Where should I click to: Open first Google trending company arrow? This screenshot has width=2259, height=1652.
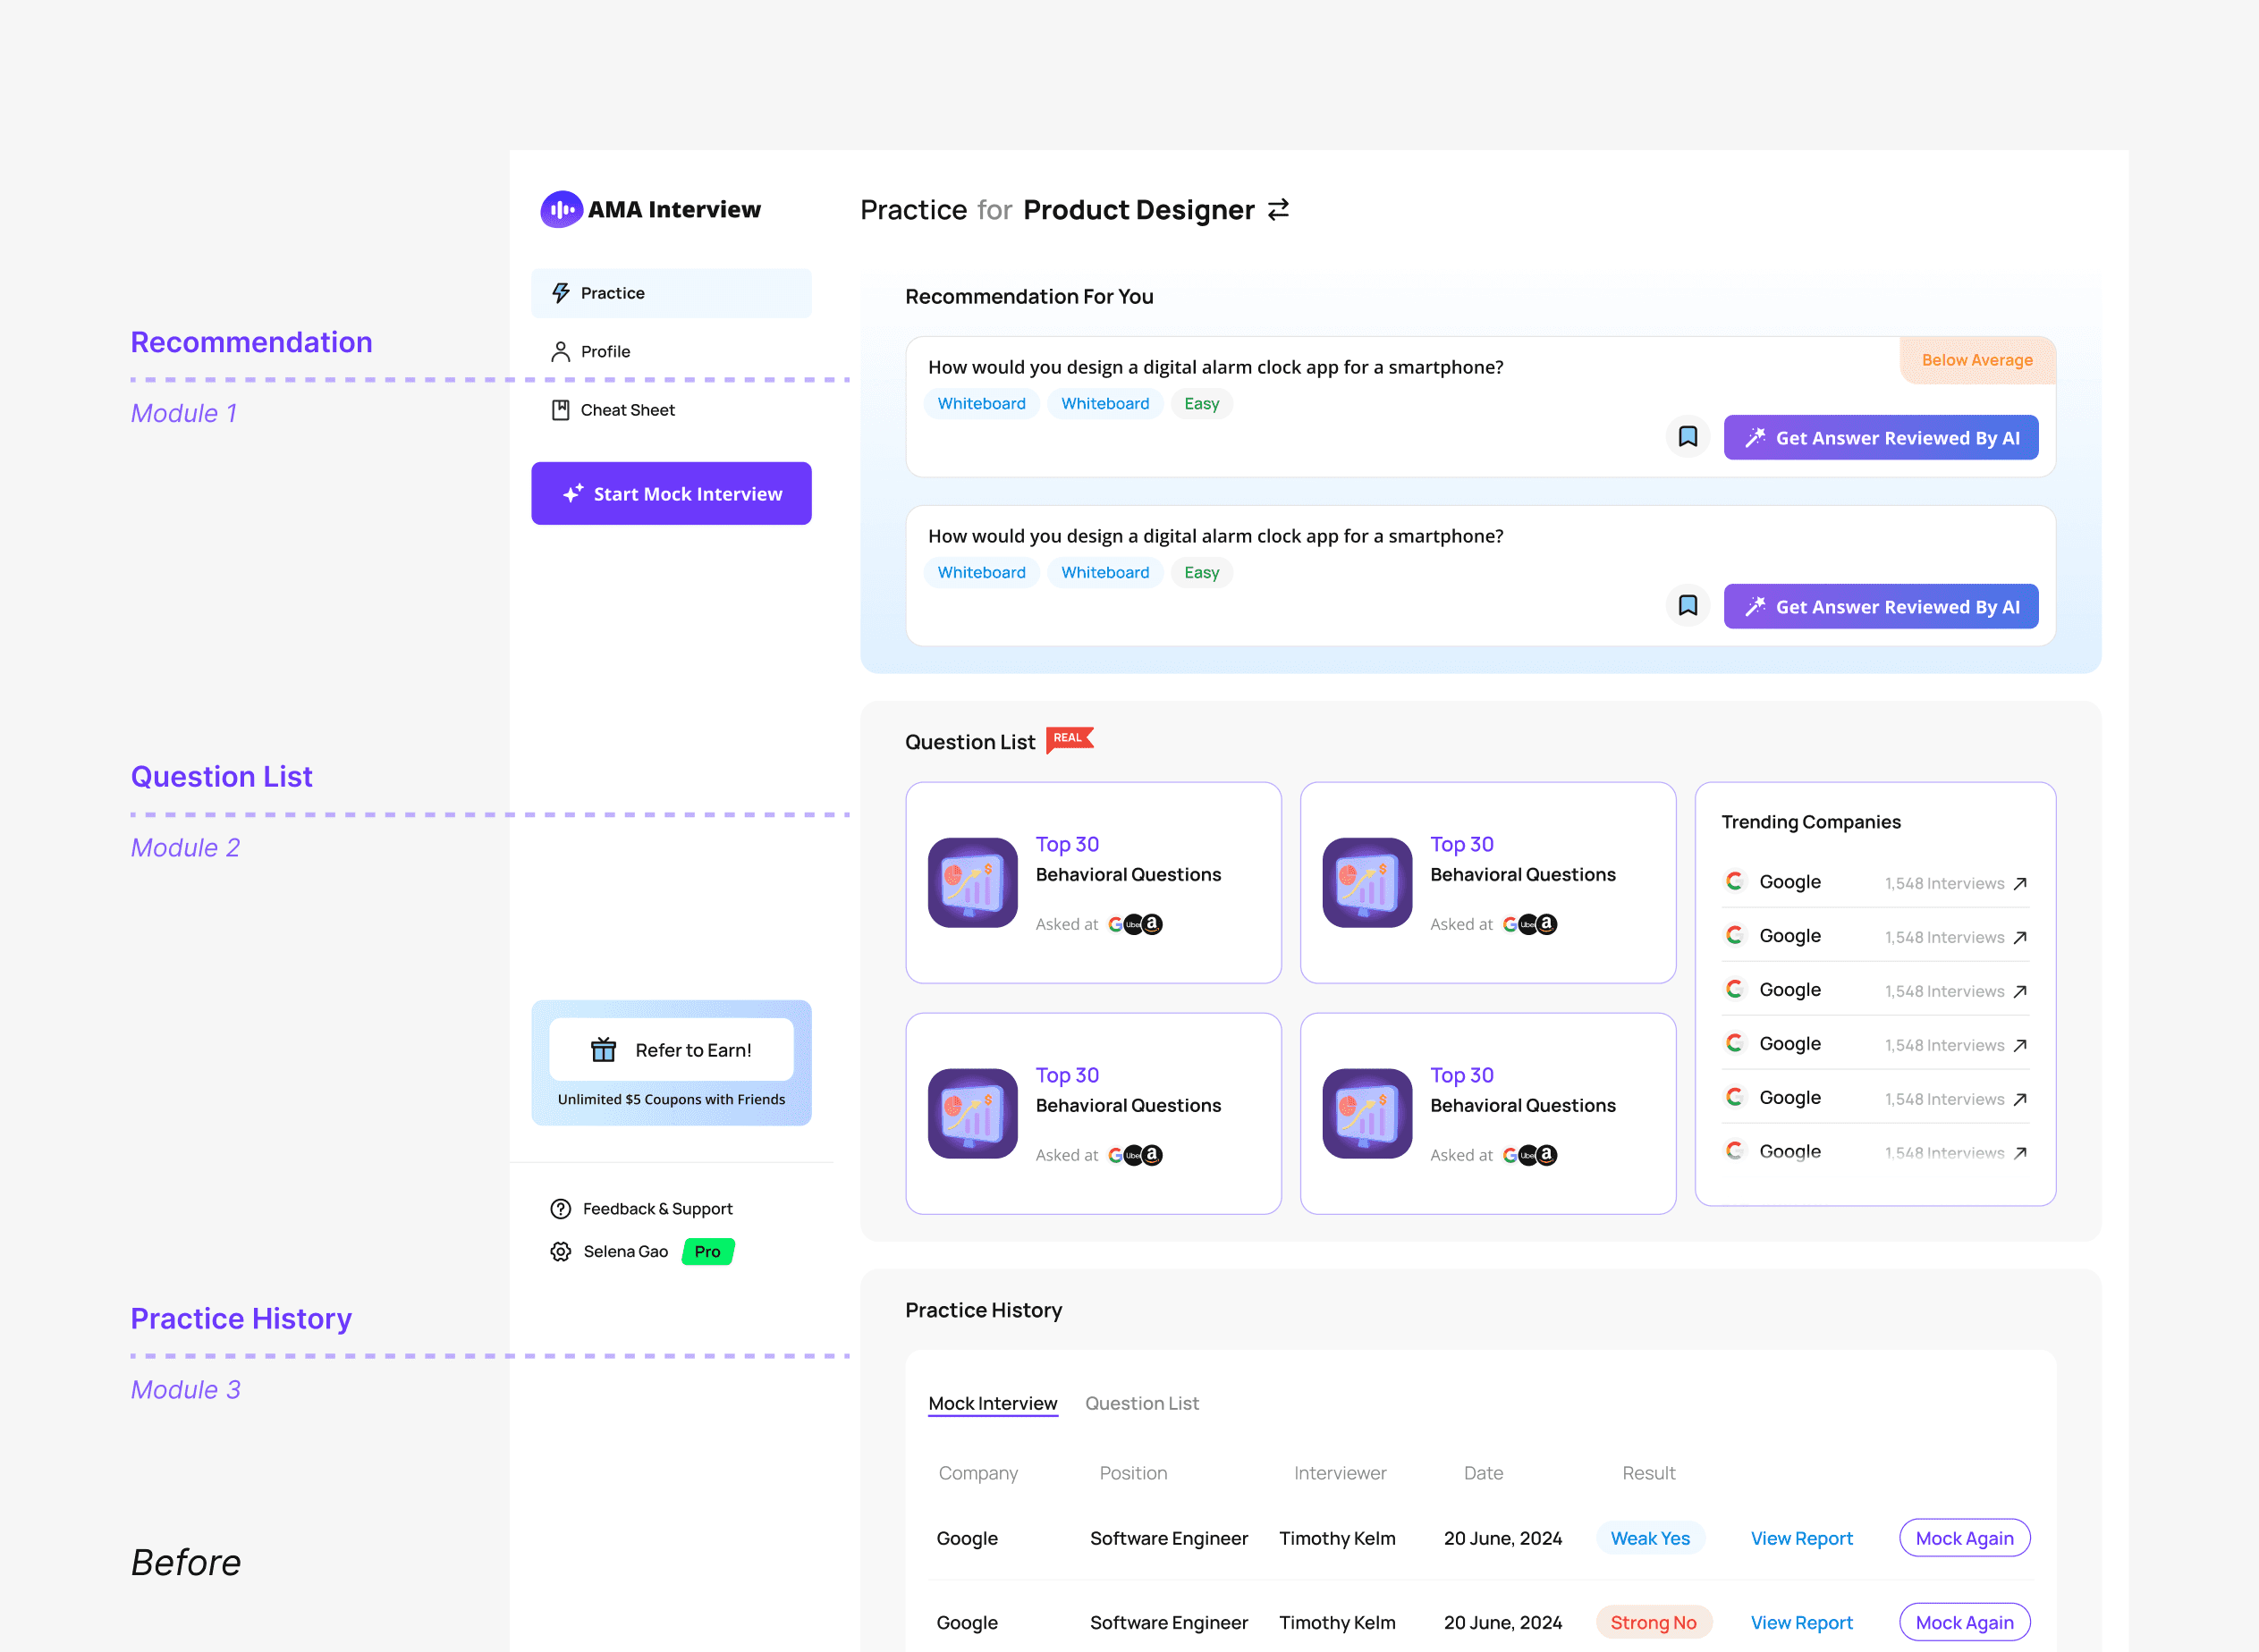2020,884
